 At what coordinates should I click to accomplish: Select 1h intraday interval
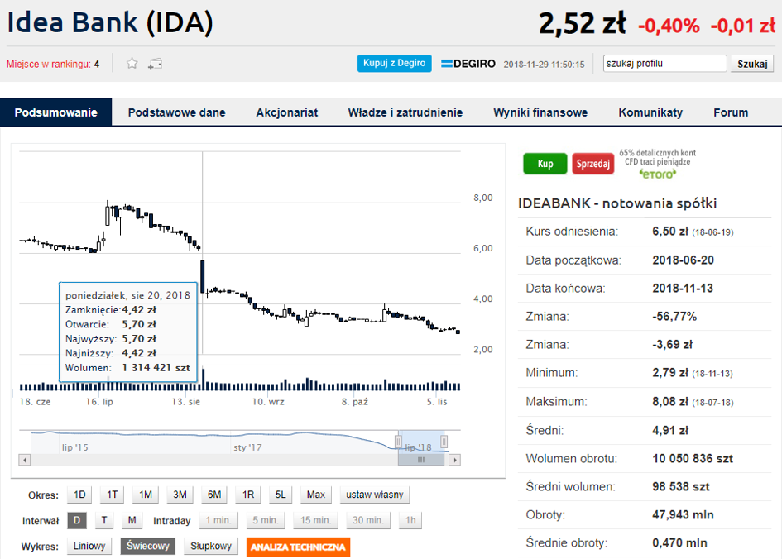pos(410,521)
